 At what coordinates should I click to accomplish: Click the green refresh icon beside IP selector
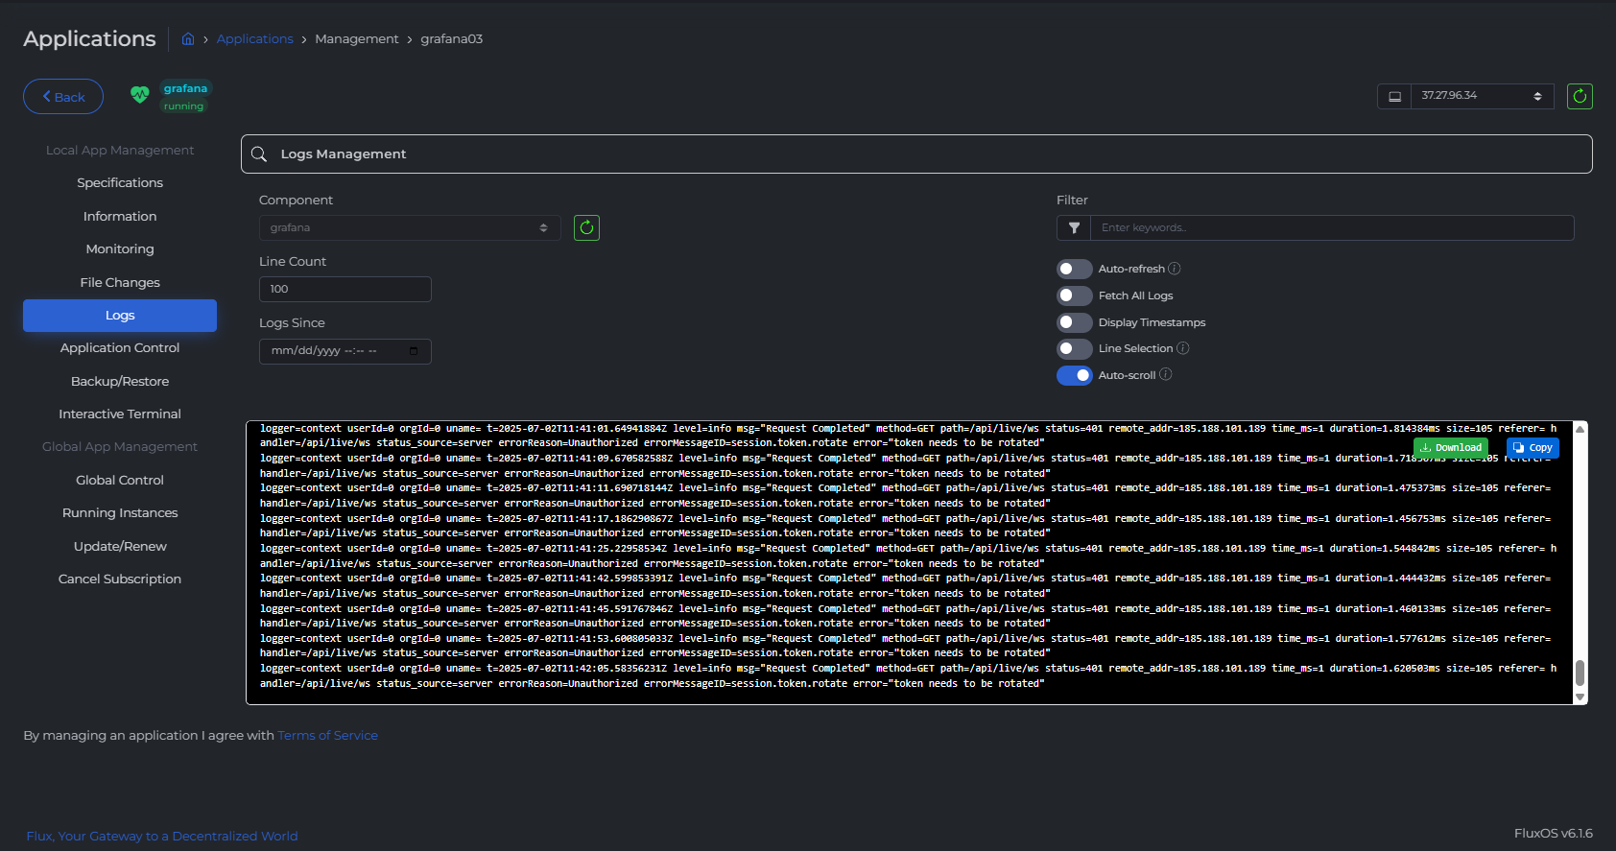coord(1580,96)
